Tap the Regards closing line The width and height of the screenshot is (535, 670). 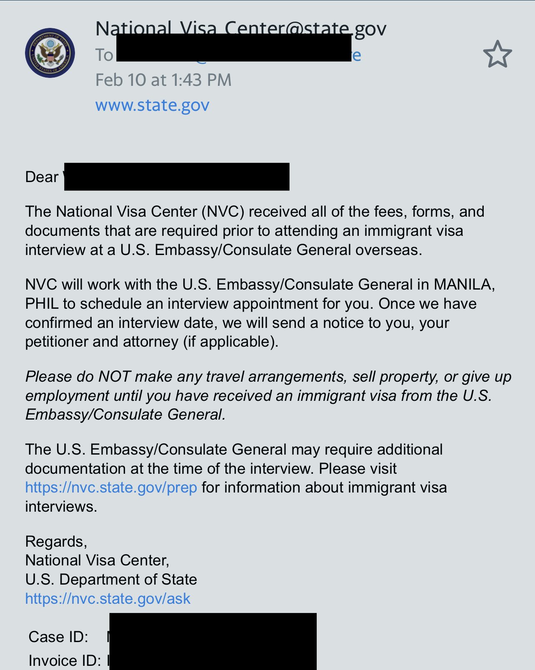[x=56, y=542]
